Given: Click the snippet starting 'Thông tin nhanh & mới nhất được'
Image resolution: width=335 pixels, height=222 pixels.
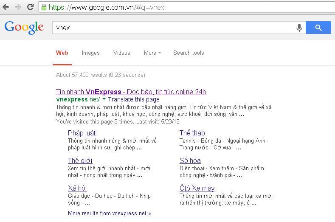Looking at the screenshot, I should click(163, 111).
